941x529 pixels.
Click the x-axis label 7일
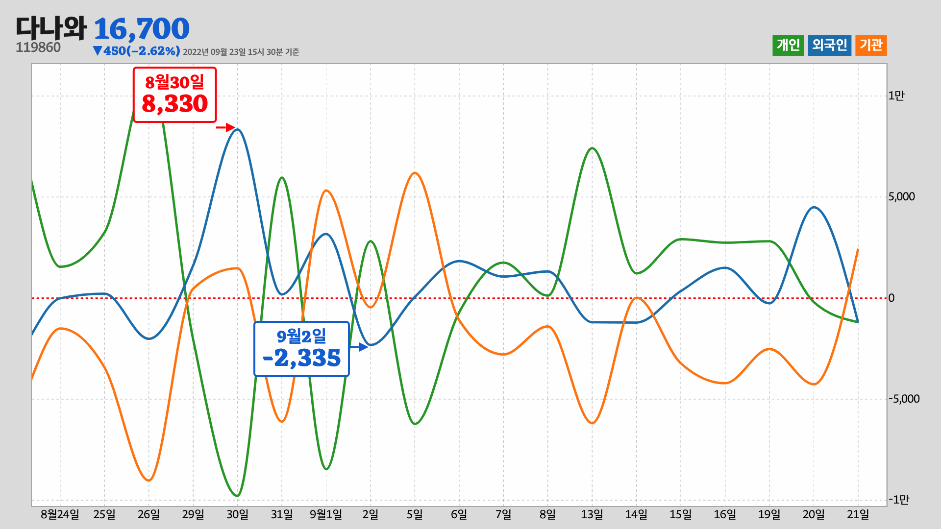(x=503, y=514)
